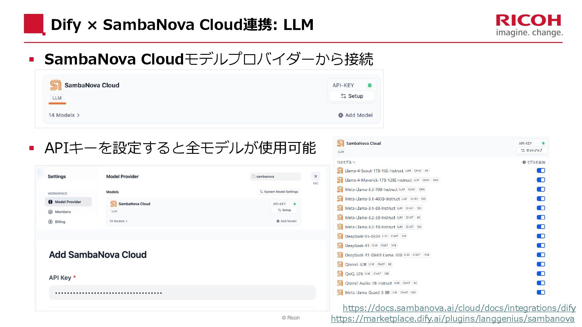Toggle Meta-Llama-3.2-3B-Instruct model
The width and height of the screenshot is (582, 327).
(x=541, y=217)
